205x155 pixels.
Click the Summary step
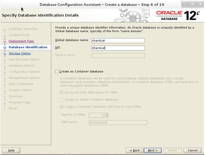pos(16,96)
